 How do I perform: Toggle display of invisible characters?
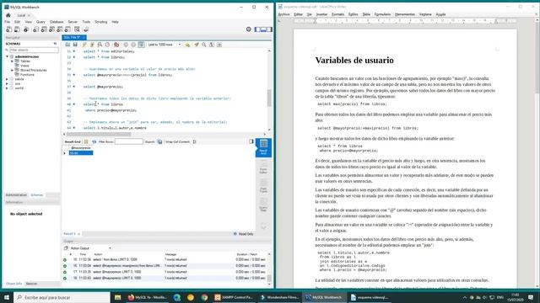[x=212, y=45]
